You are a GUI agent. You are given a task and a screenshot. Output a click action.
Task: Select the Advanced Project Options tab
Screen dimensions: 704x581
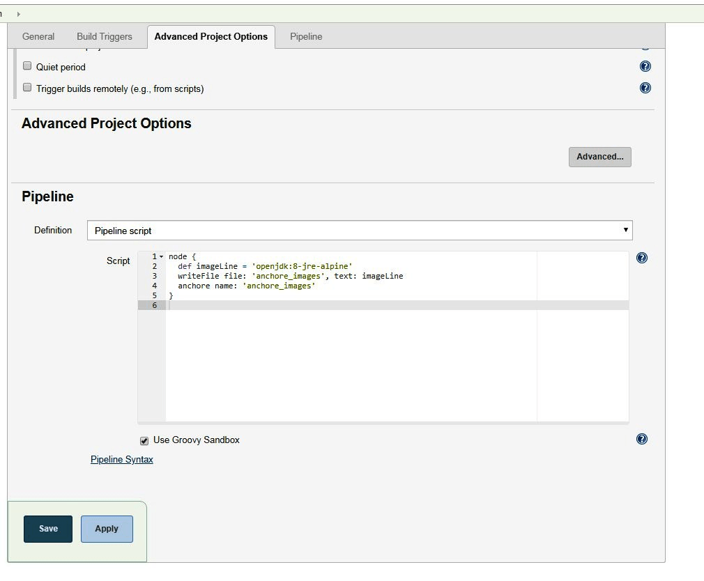point(211,36)
